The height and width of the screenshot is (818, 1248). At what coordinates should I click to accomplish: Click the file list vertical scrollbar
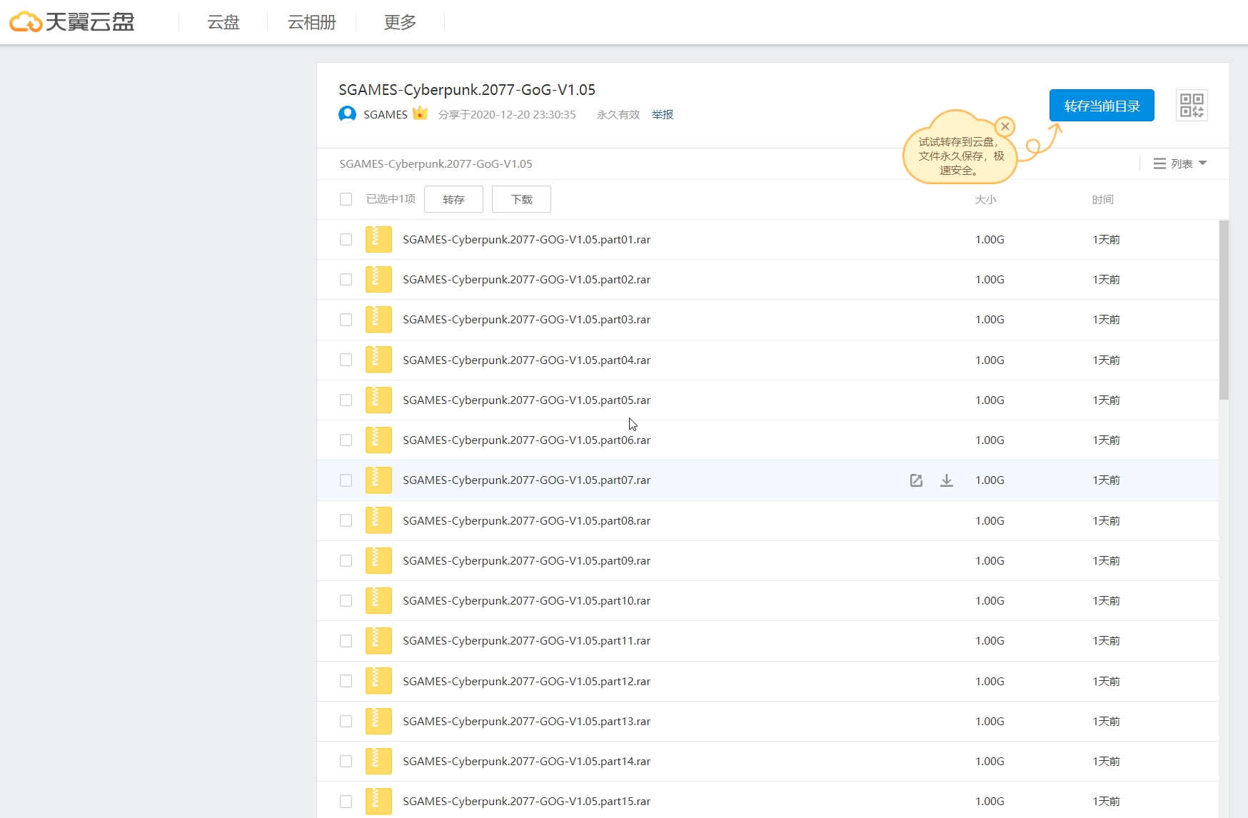coord(1224,310)
